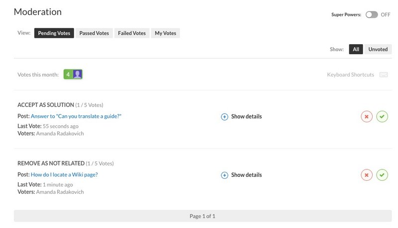Switch to Passed Votes tab
The width and height of the screenshot is (398, 228).
(94, 33)
